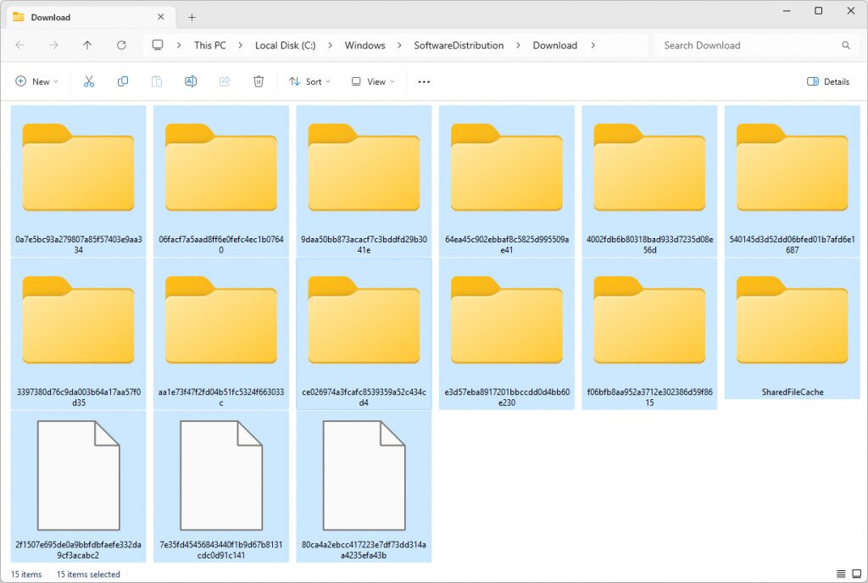868x583 pixels.
Task: Copy the selected files
Action: tap(122, 81)
